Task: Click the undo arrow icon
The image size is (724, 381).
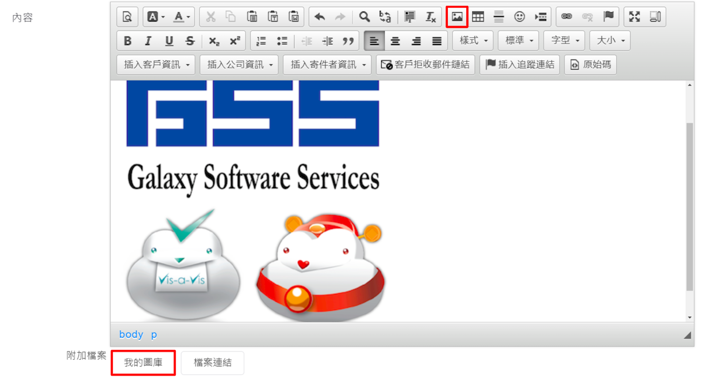Action: coord(320,17)
